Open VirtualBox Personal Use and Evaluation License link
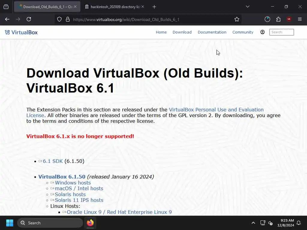 pos(216,110)
